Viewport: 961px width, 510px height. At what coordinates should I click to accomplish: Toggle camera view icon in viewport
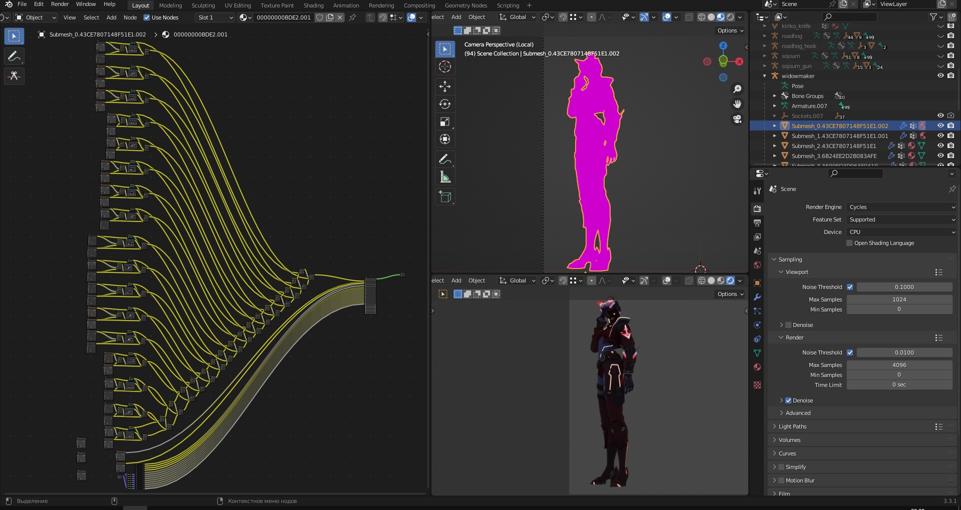coord(737,119)
